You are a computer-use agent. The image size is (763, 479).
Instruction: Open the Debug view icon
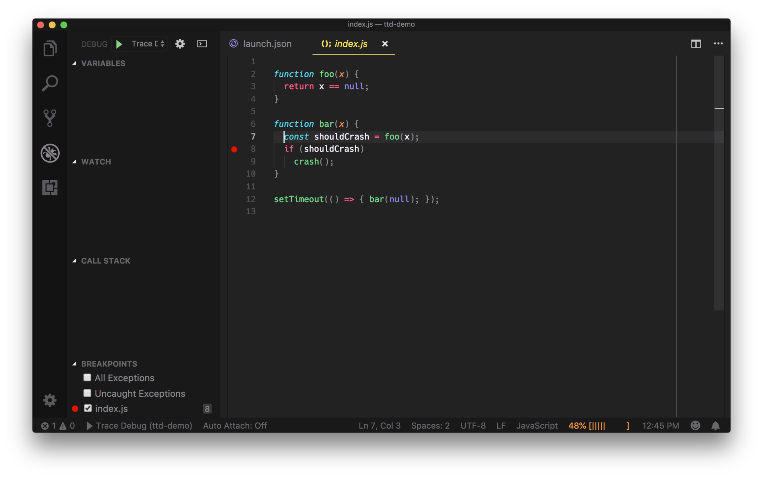point(50,153)
